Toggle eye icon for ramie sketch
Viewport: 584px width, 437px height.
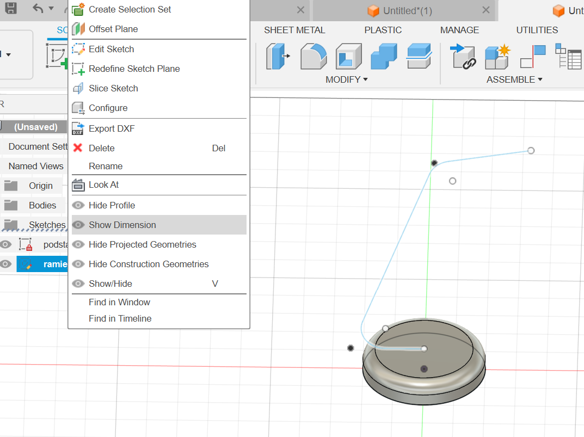pyautogui.click(x=6, y=264)
